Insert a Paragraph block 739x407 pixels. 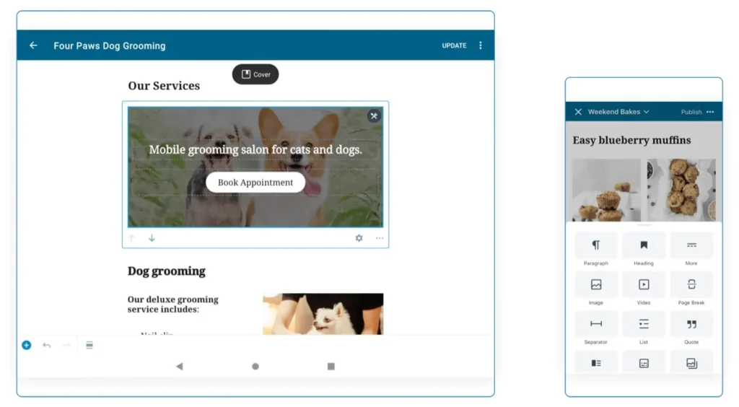click(595, 250)
